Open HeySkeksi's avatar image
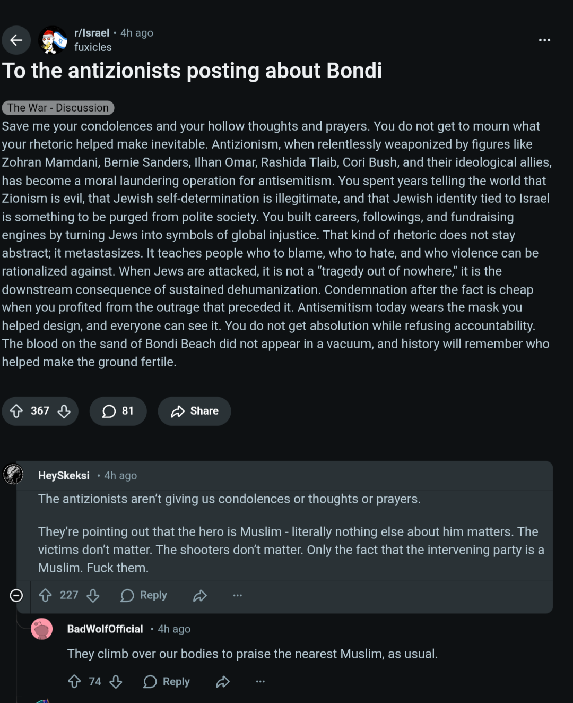The width and height of the screenshot is (573, 703). 13,474
